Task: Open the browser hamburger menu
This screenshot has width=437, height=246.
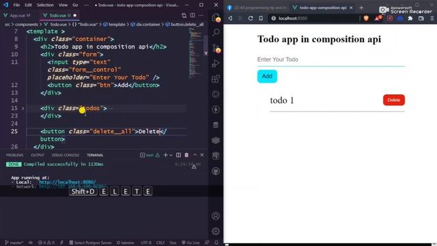Action: click(x=432, y=18)
